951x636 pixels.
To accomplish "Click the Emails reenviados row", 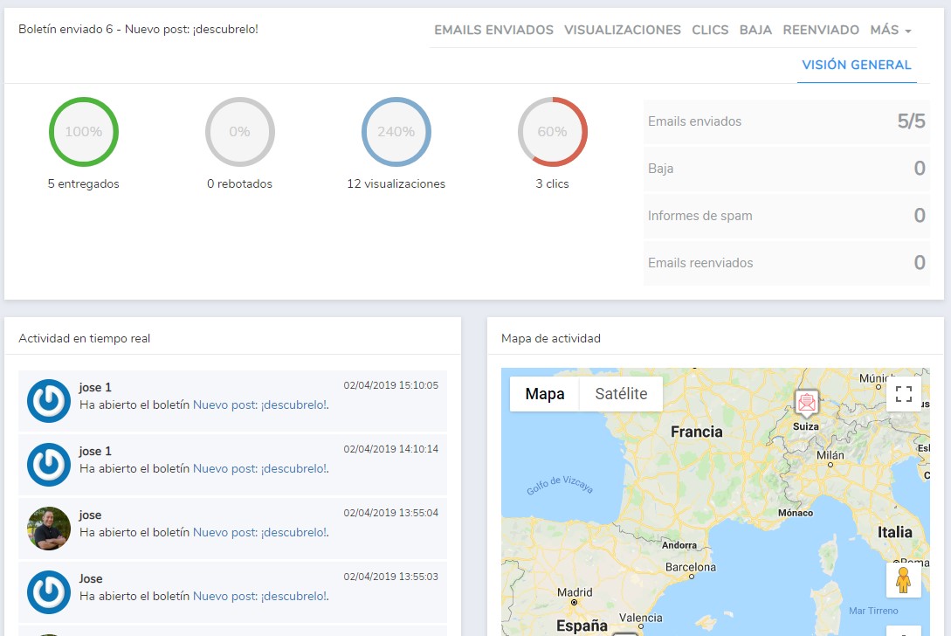I will [787, 263].
